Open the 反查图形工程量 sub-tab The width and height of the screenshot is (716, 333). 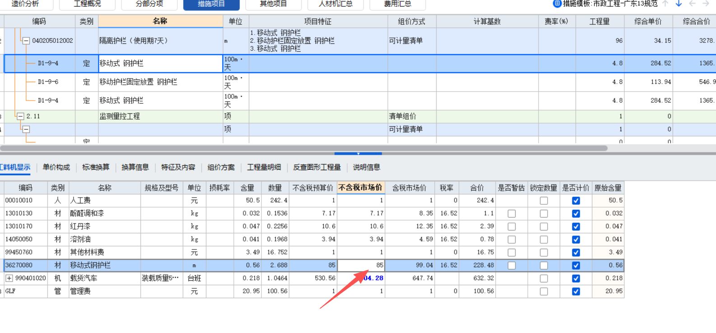click(317, 167)
